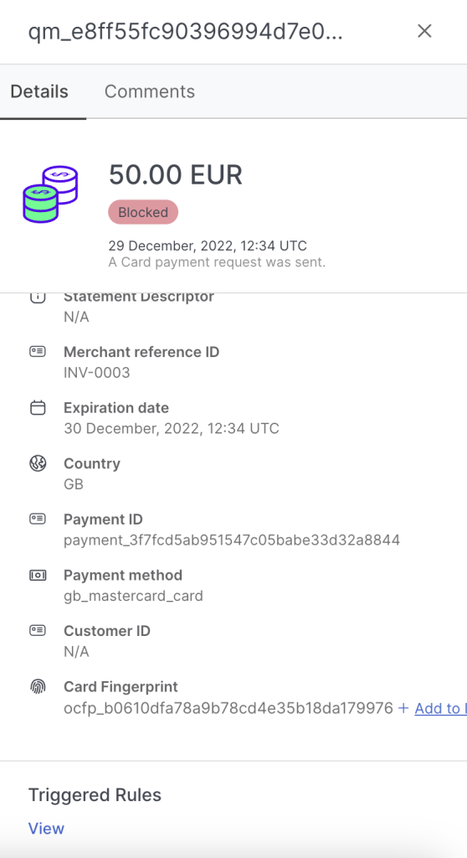Click the Country globe icon
The width and height of the screenshot is (467, 858).
coord(37,463)
